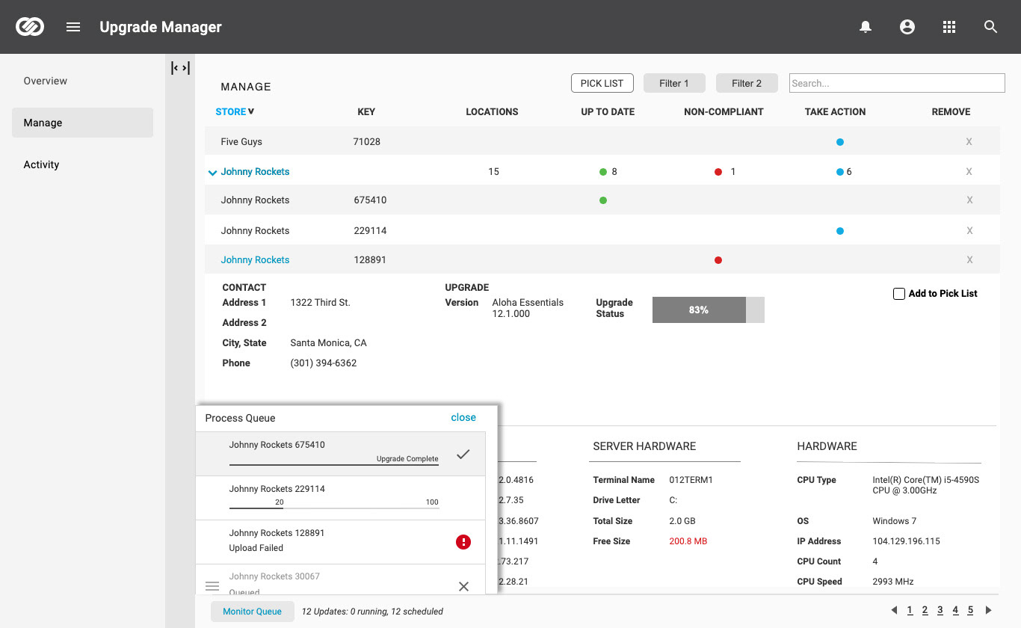Viewport: 1021px width, 628px height.
Task: Click the Monitor Queue button
Action: pos(253,612)
